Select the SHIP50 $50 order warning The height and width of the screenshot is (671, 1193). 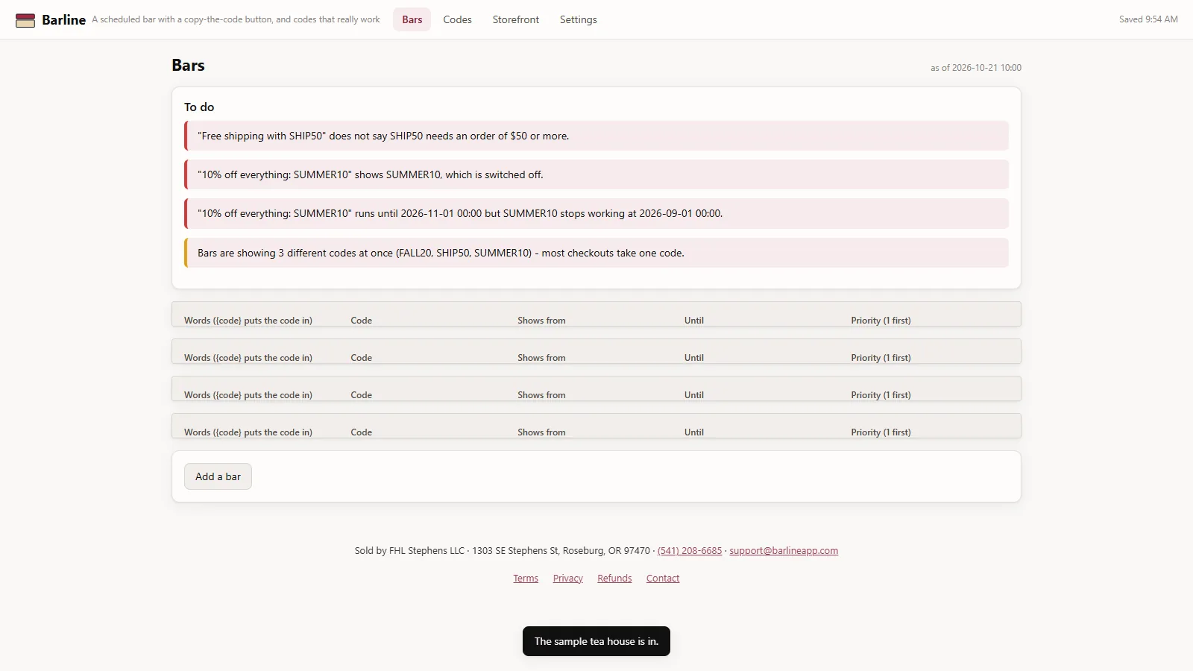596,136
